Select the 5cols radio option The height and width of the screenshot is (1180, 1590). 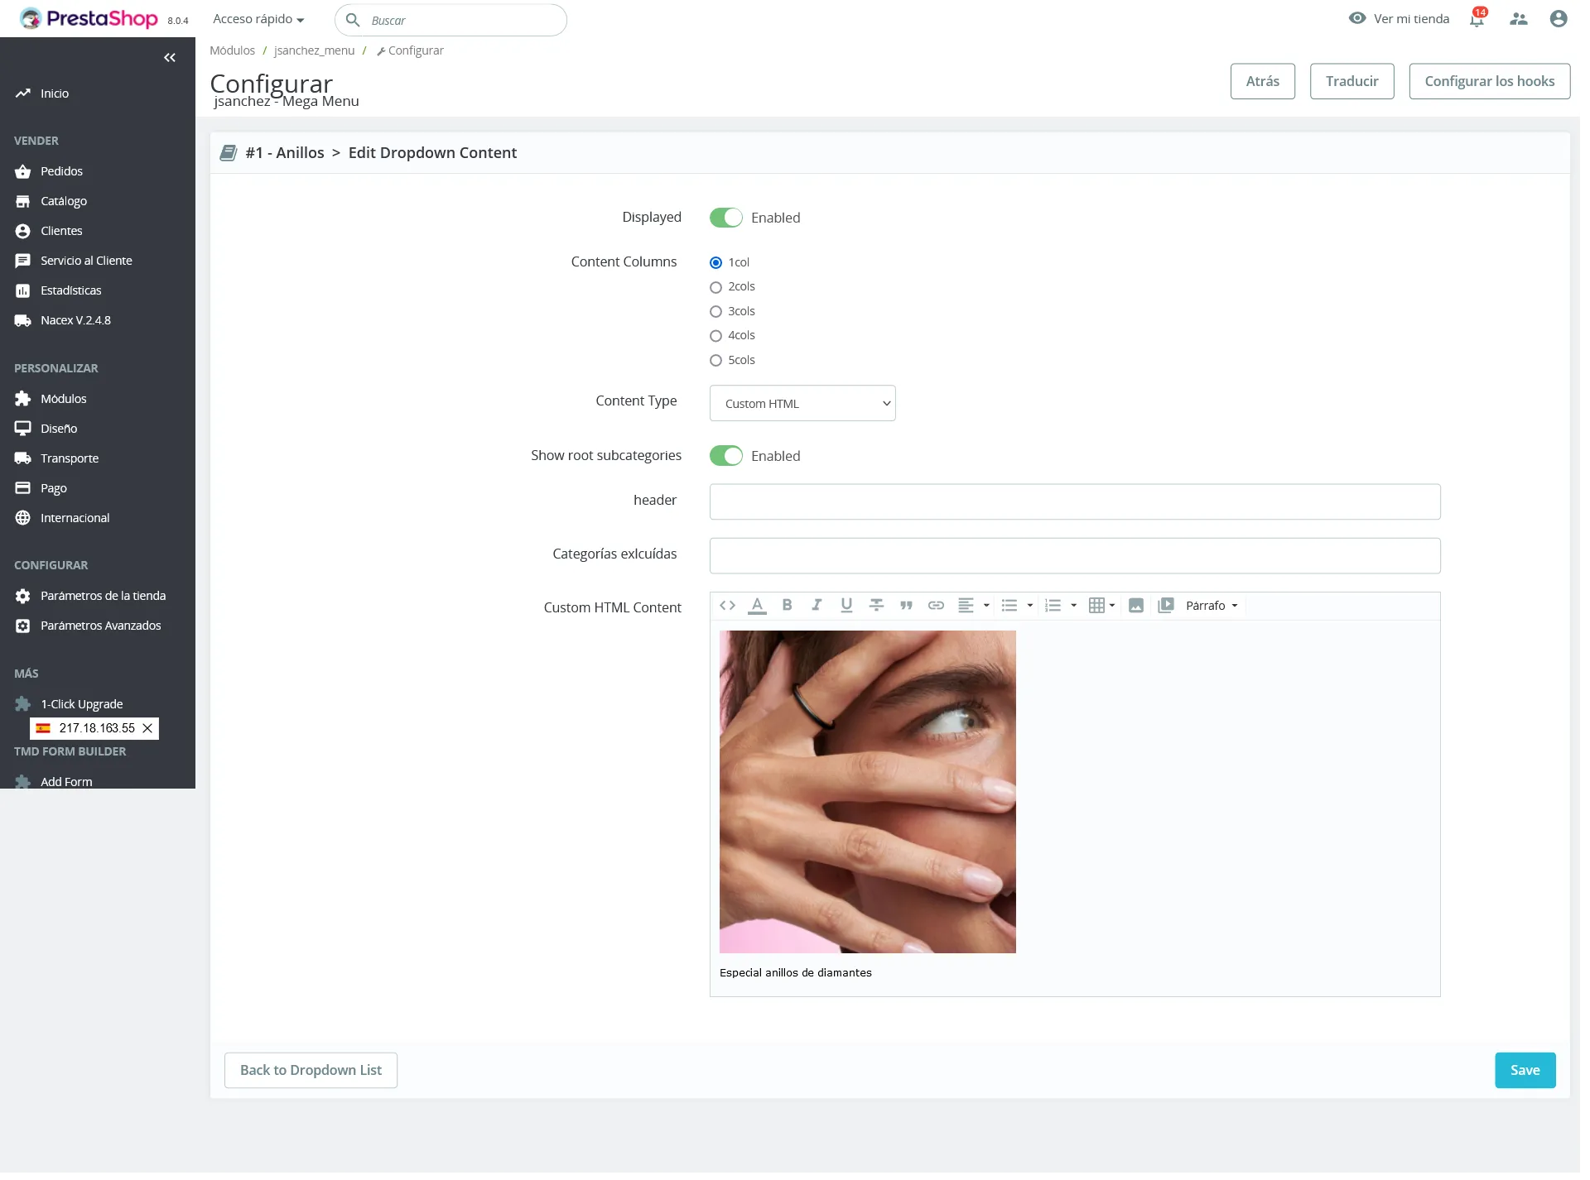tap(716, 361)
